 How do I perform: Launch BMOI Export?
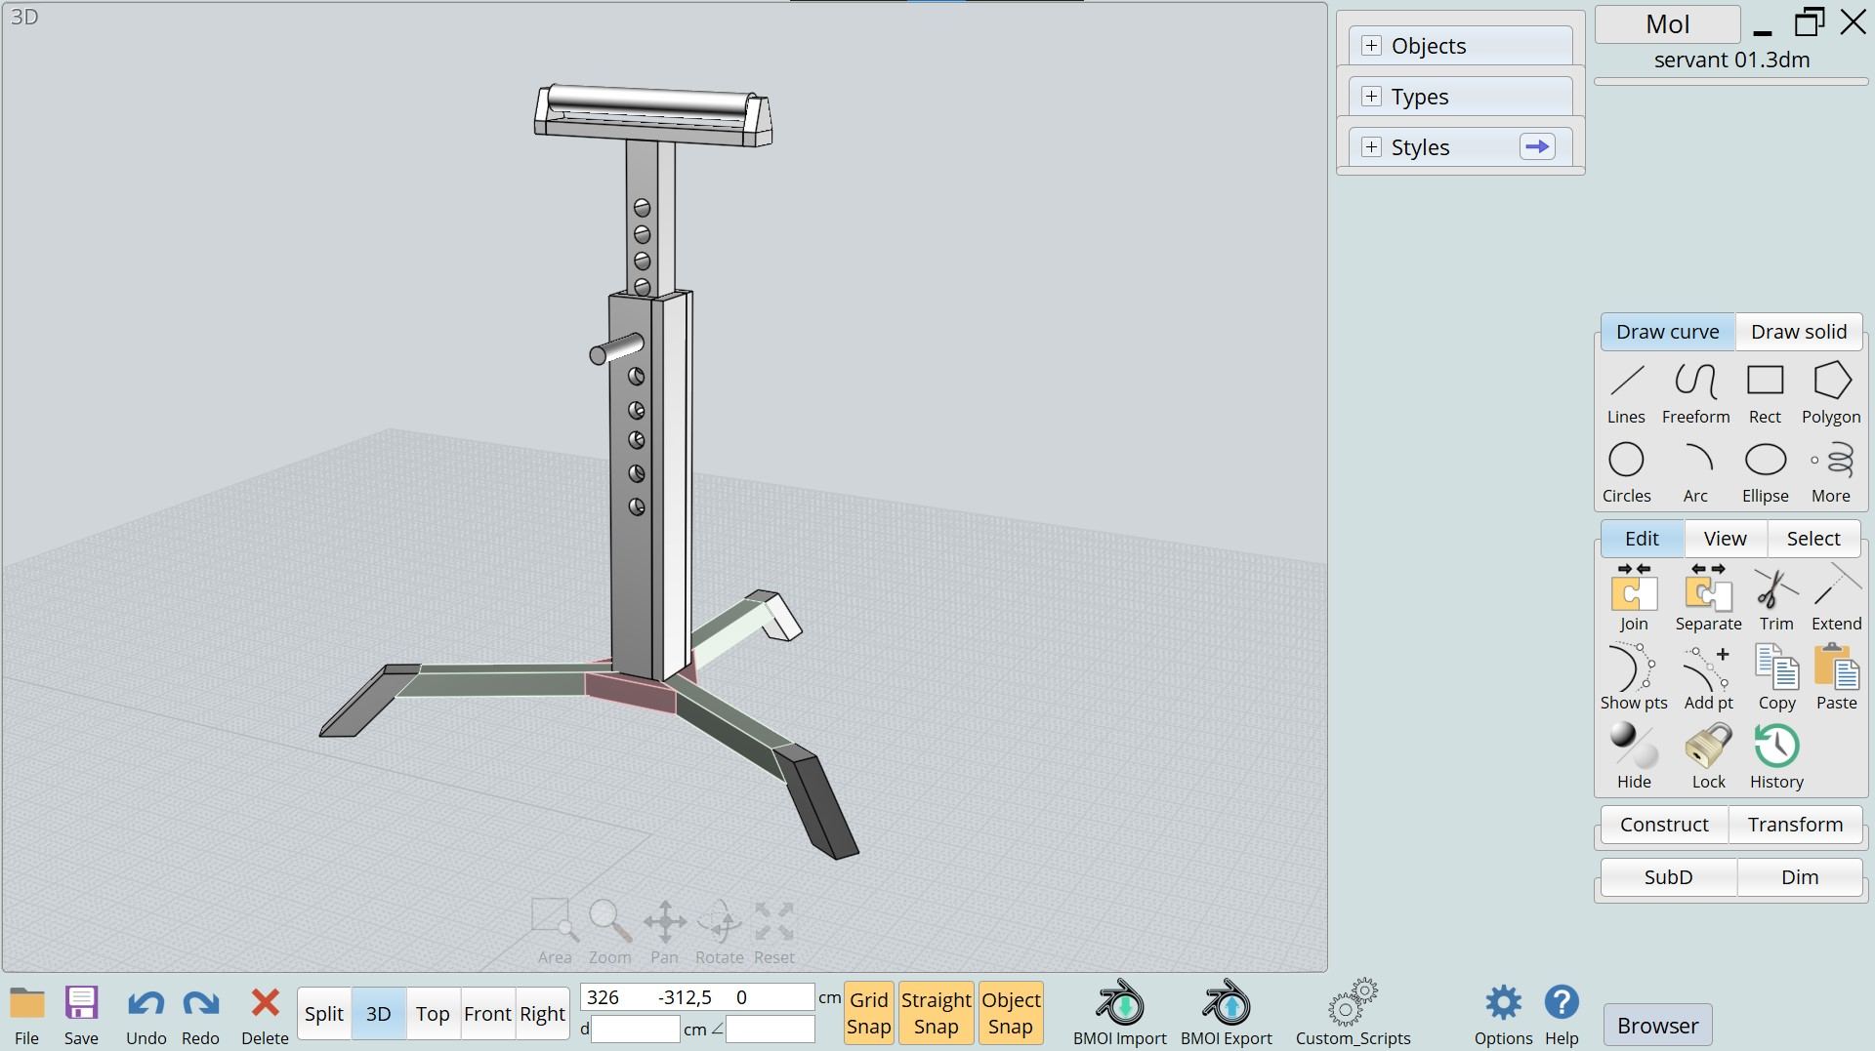click(1227, 1013)
